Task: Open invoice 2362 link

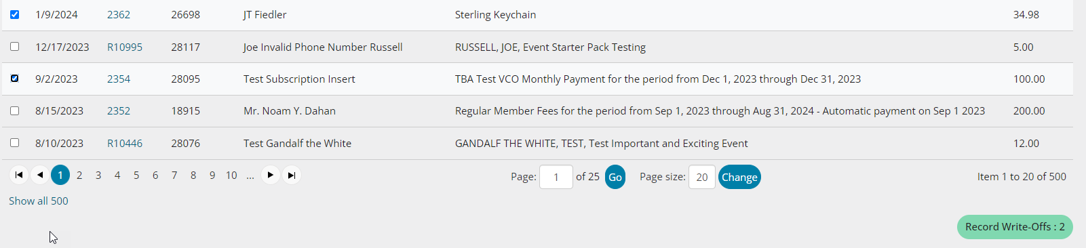Action: [119, 14]
